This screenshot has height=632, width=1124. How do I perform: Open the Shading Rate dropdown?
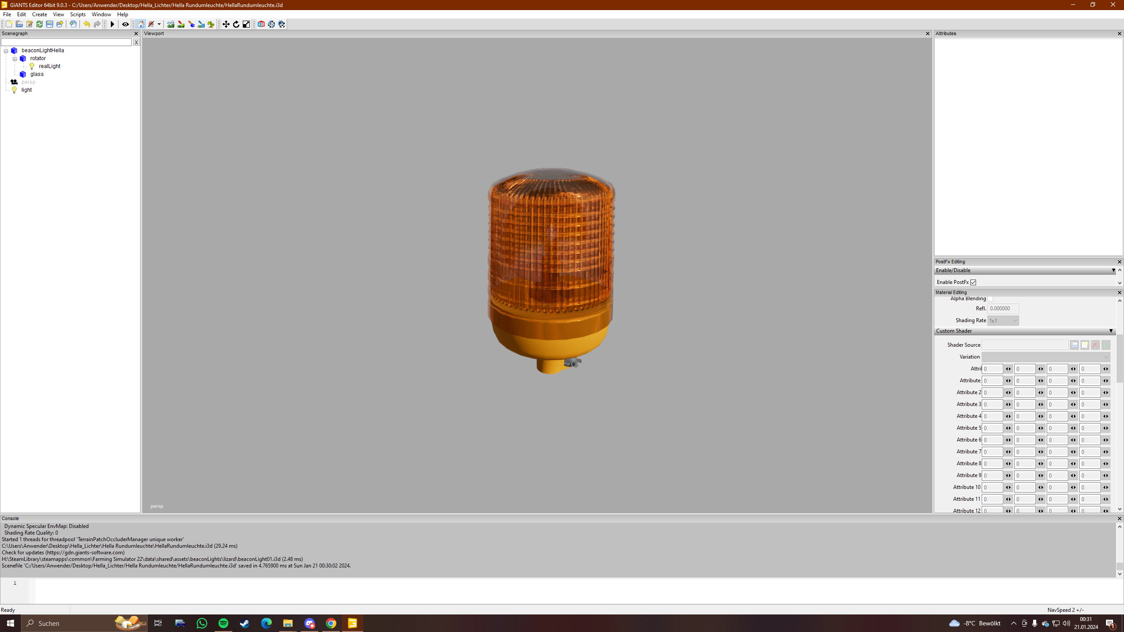click(1003, 321)
